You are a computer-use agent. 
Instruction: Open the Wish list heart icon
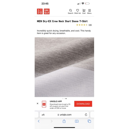78,11
